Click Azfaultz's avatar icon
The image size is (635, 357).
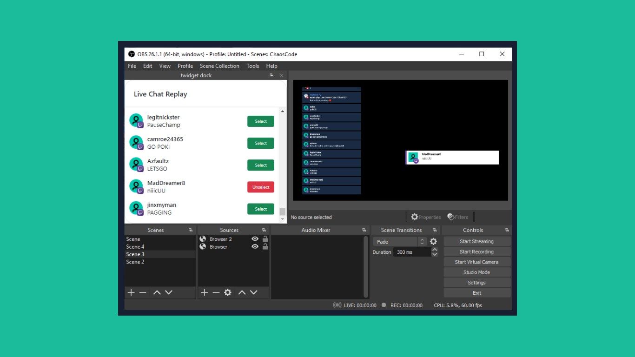click(136, 165)
